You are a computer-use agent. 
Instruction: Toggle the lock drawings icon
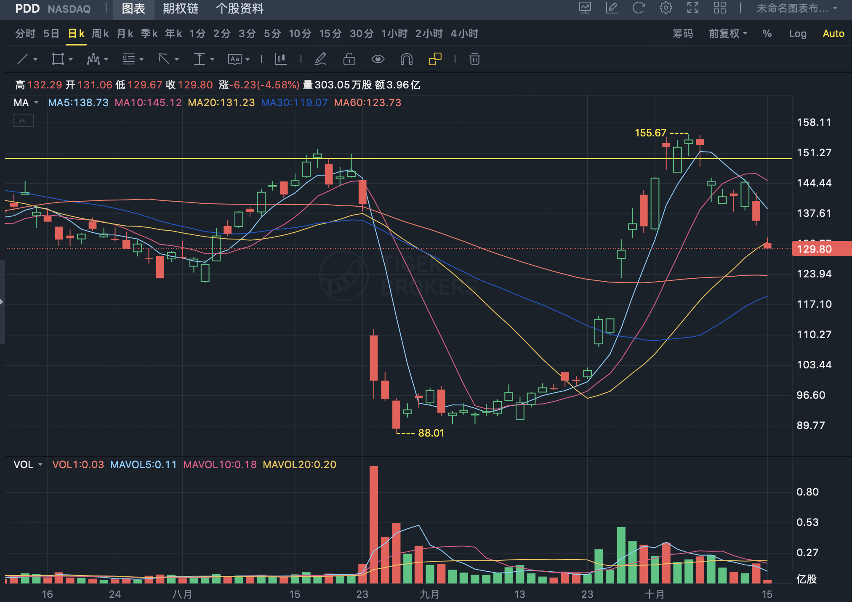[349, 59]
